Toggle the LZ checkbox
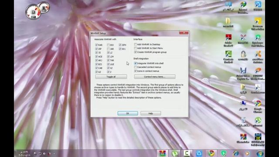 [x=108, y=53]
